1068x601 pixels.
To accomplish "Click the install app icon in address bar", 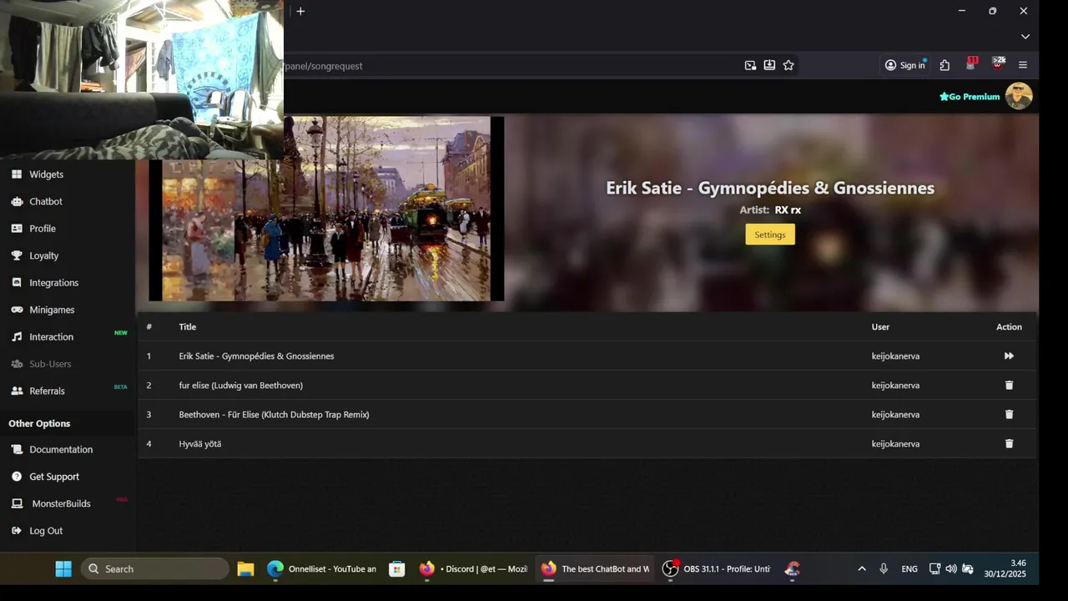I will click(x=769, y=65).
